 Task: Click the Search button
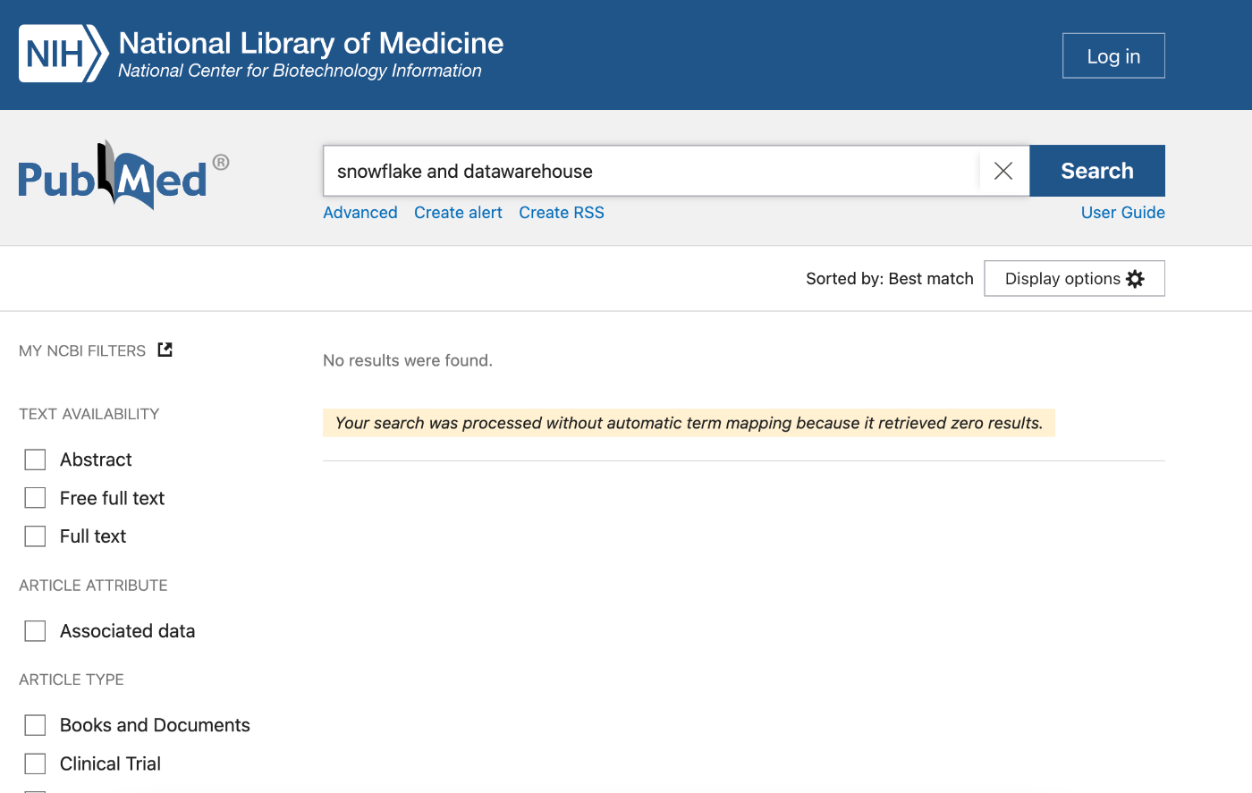click(1097, 171)
